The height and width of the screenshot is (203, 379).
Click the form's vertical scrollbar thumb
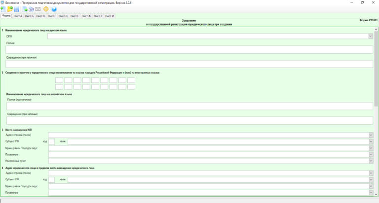(x=376, y=69)
